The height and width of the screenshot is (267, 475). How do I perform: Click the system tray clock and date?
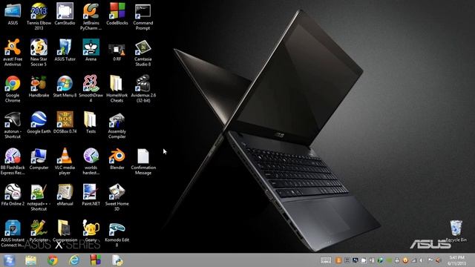(457, 260)
